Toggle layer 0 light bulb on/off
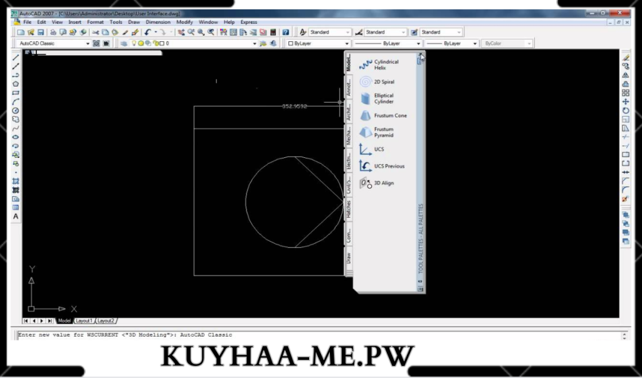The height and width of the screenshot is (378, 642). (134, 43)
